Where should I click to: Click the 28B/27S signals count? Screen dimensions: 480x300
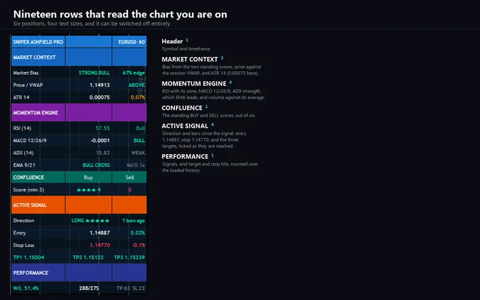89,288
